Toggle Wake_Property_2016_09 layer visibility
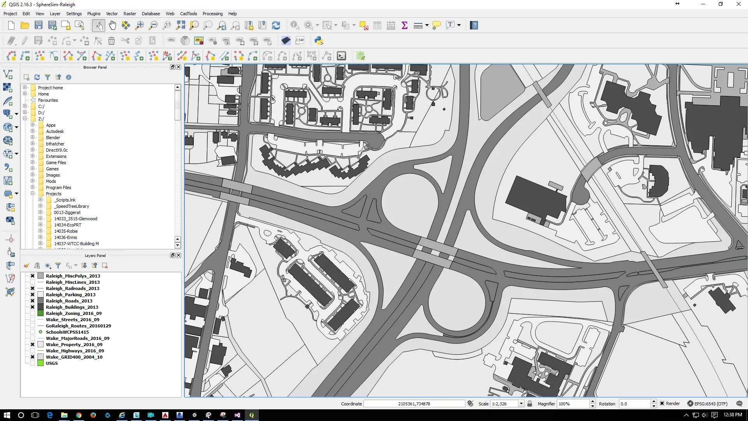The height and width of the screenshot is (421, 748). click(x=33, y=345)
